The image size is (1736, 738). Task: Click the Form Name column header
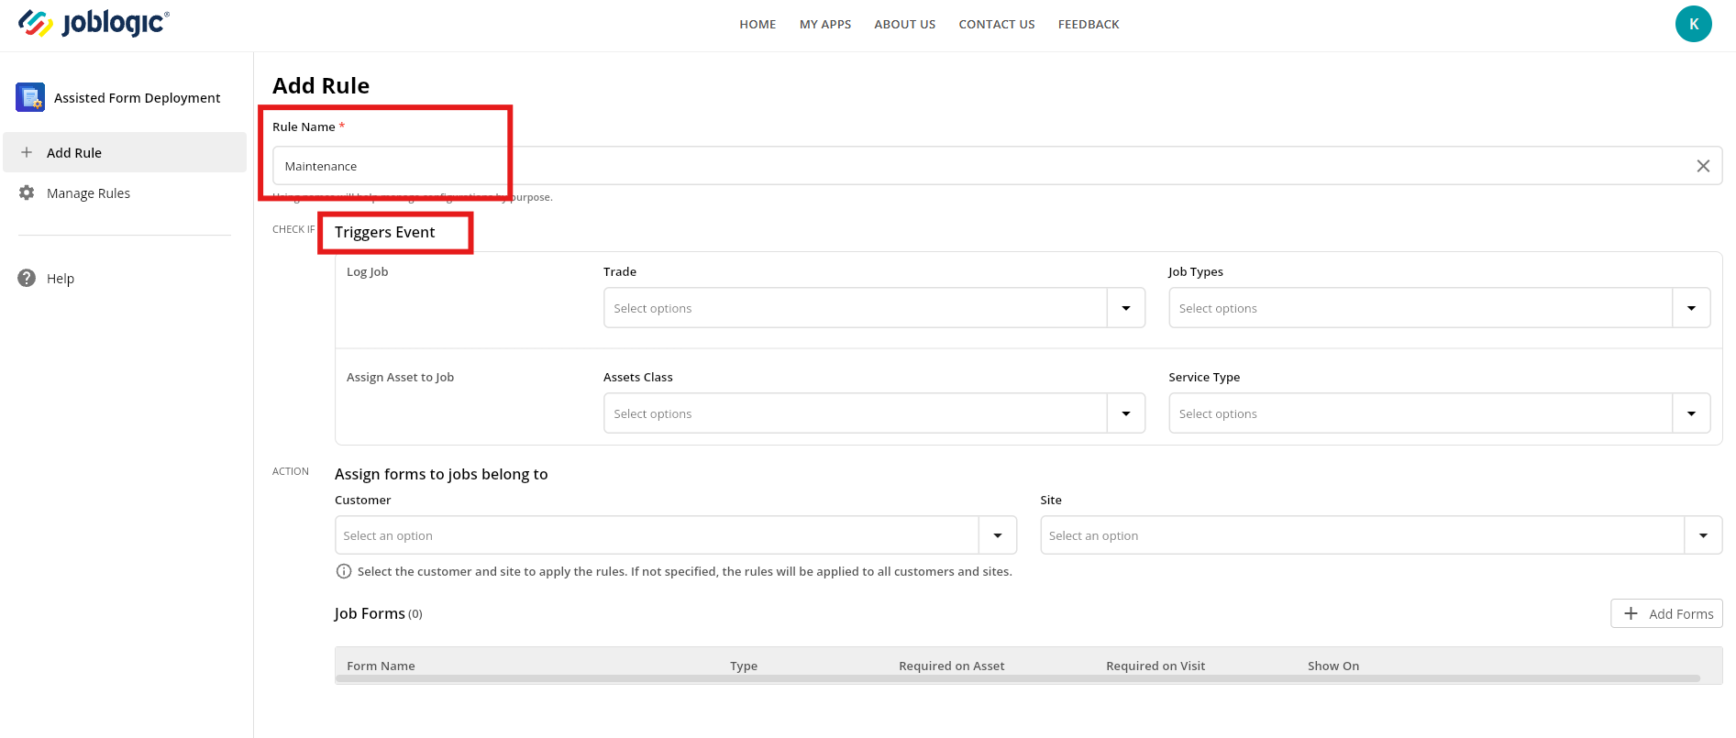(381, 666)
